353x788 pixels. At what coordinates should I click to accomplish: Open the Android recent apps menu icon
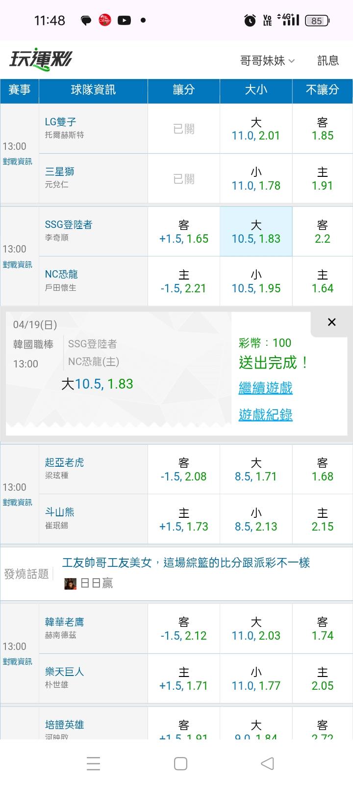point(93,763)
